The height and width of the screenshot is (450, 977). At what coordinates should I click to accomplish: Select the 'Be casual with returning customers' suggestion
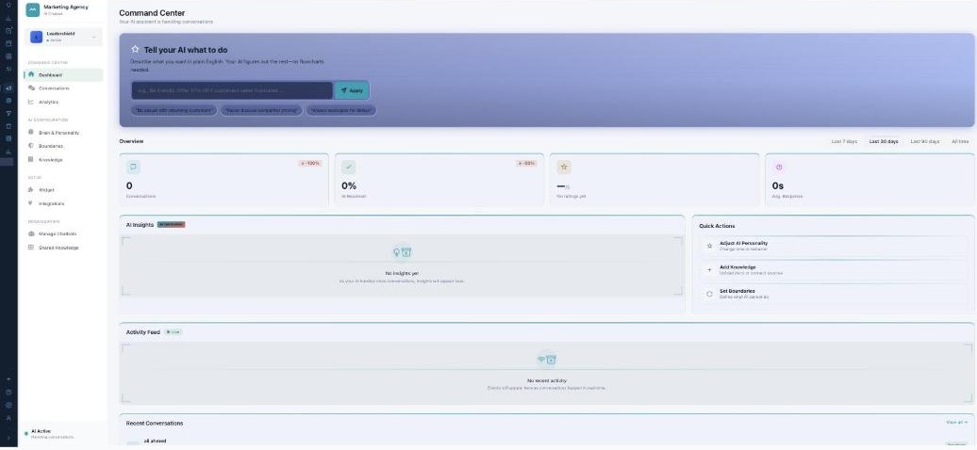[174, 110]
